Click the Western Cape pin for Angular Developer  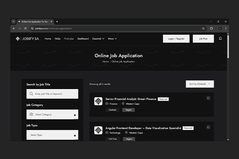click(x=126, y=132)
